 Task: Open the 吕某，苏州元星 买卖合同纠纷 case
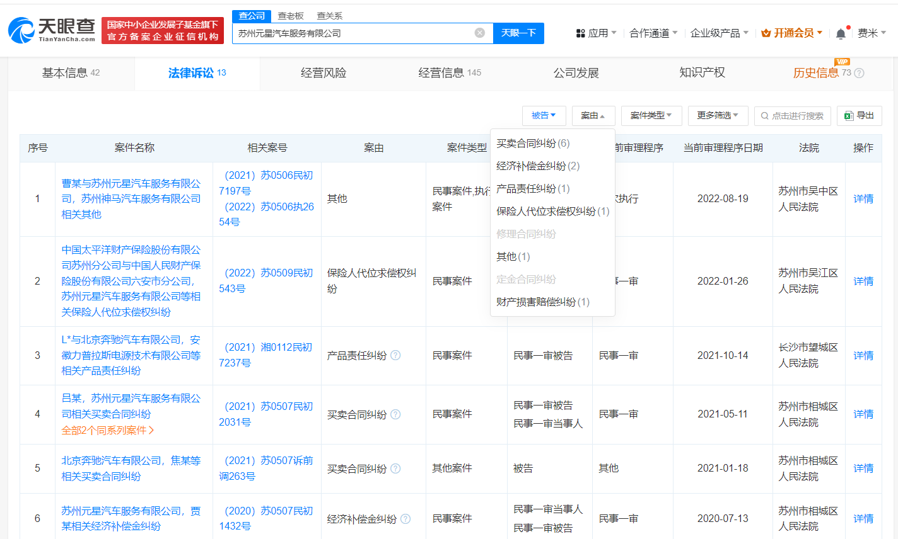[131, 406]
